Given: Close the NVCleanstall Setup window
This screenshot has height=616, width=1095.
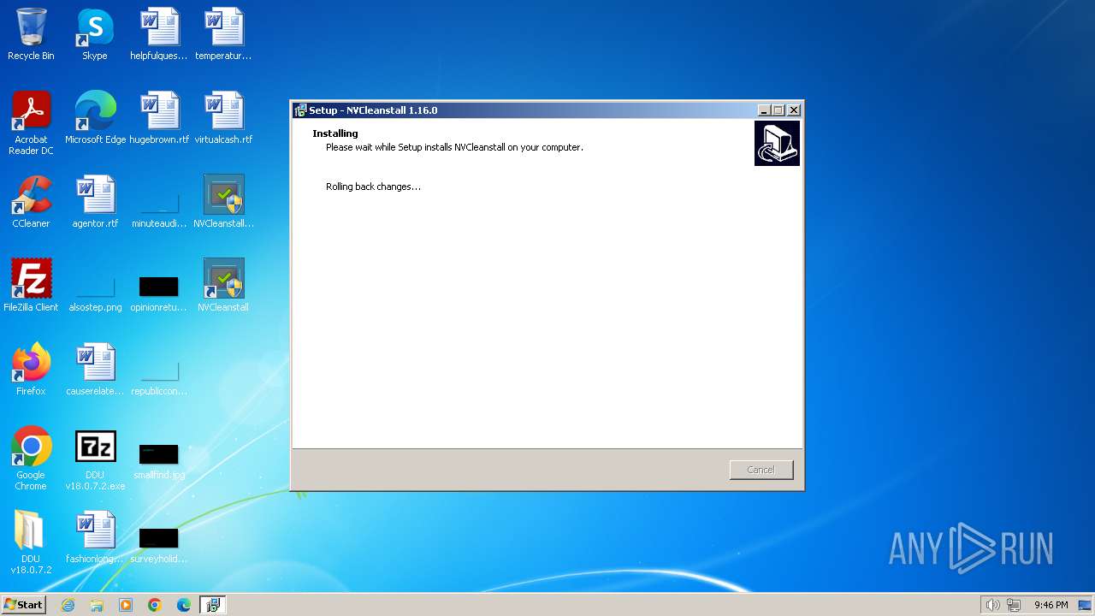Looking at the screenshot, I should pyautogui.click(x=794, y=110).
